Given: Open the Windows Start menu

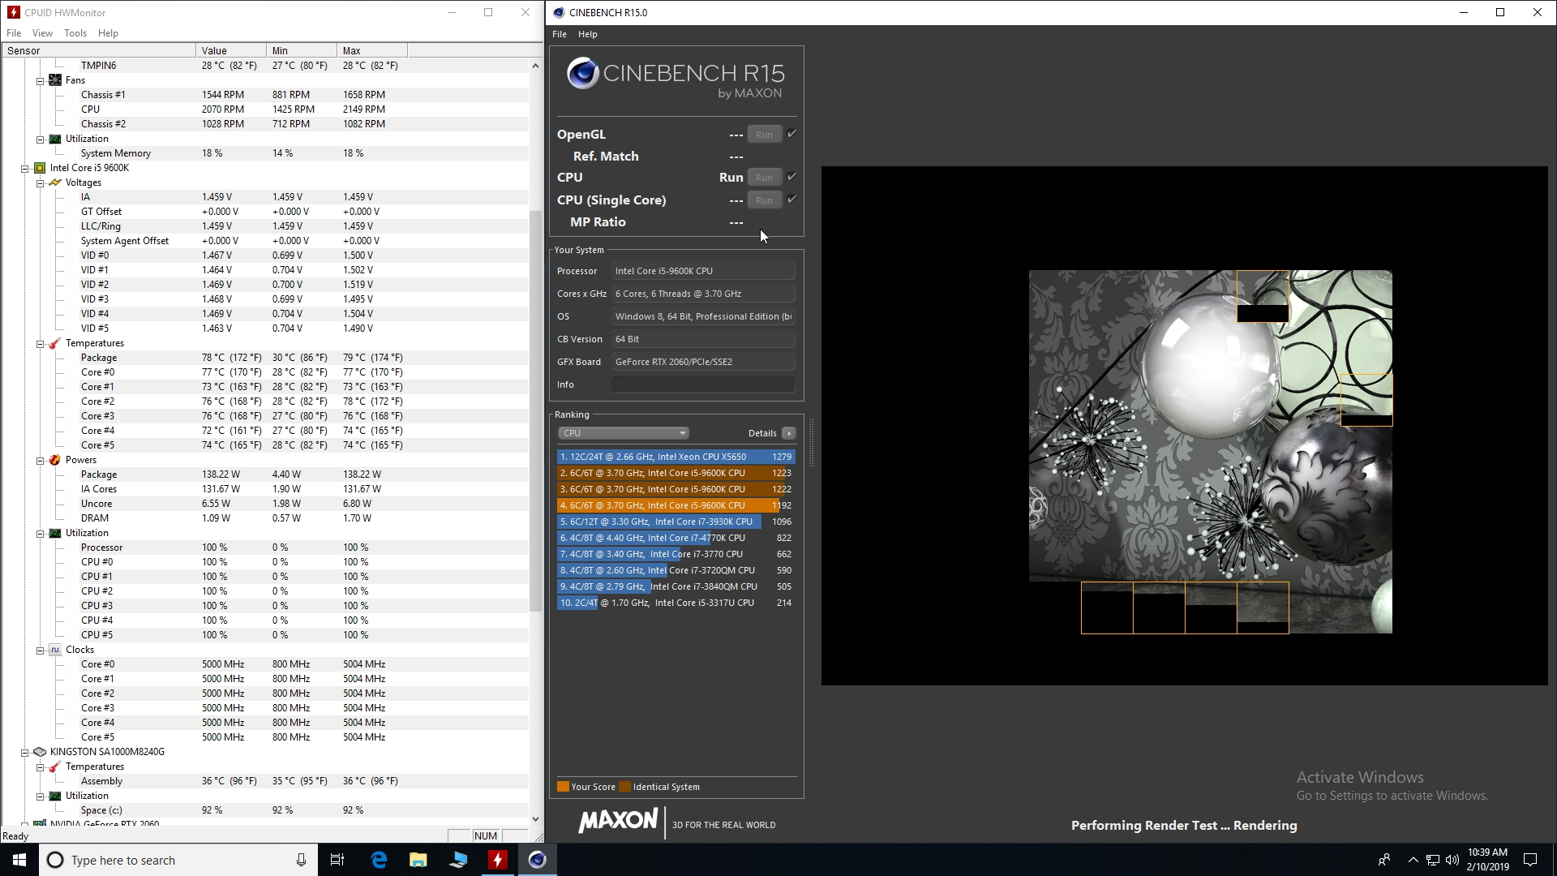Looking at the screenshot, I should tap(19, 860).
